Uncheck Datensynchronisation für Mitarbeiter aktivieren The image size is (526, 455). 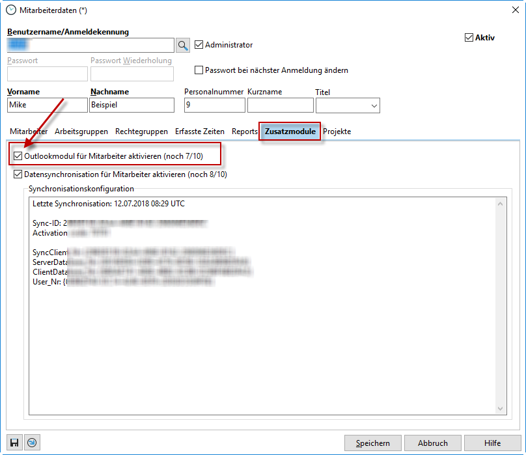pos(18,174)
